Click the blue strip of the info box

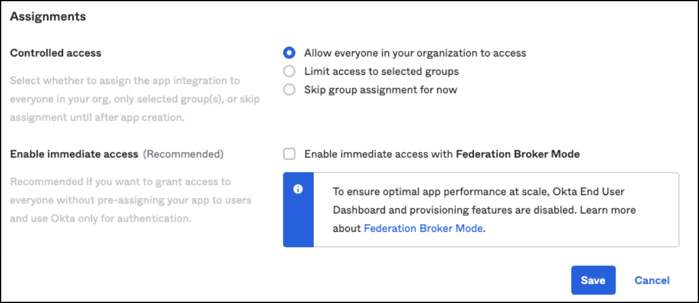click(299, 227)
